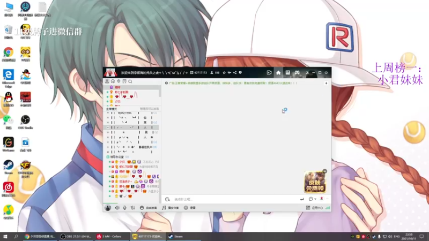Click the green advertisement text in chat
This screenshot has height=241, width=429.
233,83
